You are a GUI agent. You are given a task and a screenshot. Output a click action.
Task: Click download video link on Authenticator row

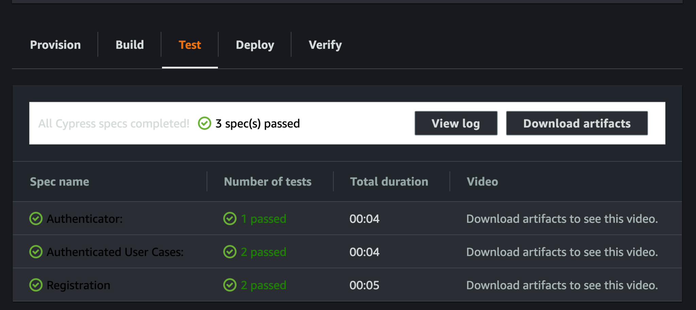tap(561, 219)
